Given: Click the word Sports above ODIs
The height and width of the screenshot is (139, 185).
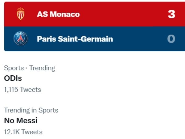Looking at the screenshot, I should tap(14, 68).
